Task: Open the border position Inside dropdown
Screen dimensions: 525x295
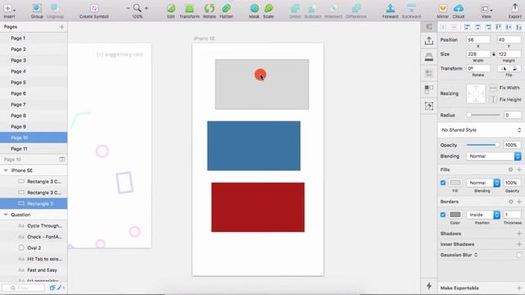Action: click(483, 215)
